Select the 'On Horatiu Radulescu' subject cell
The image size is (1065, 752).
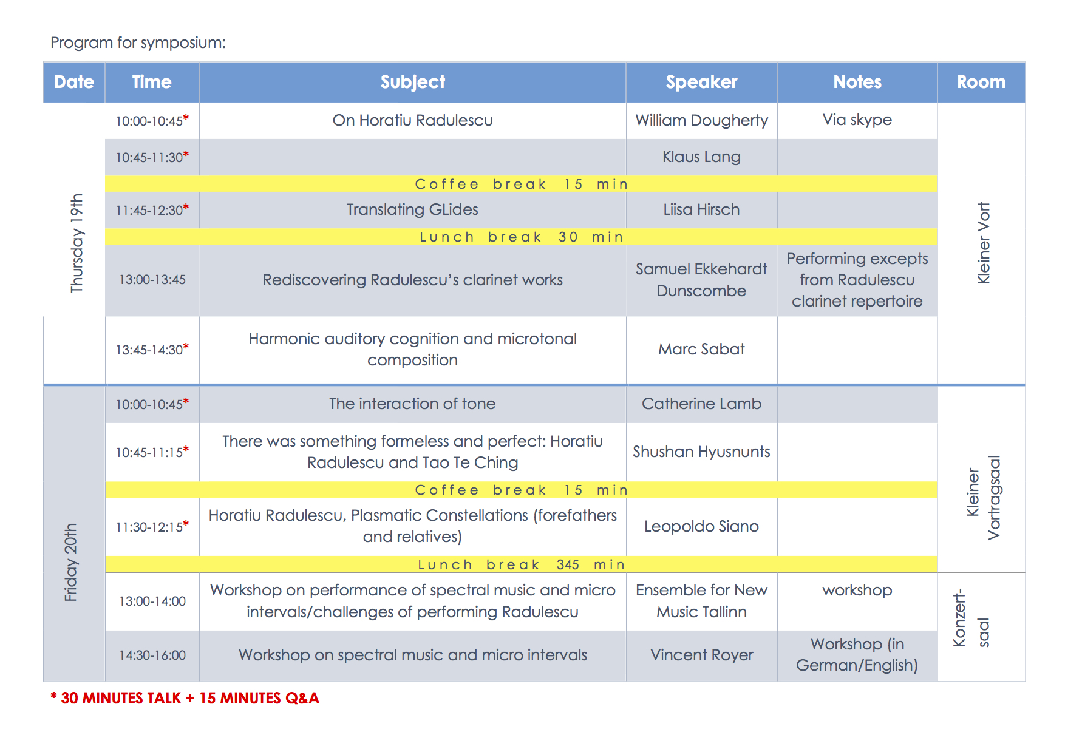412,120
